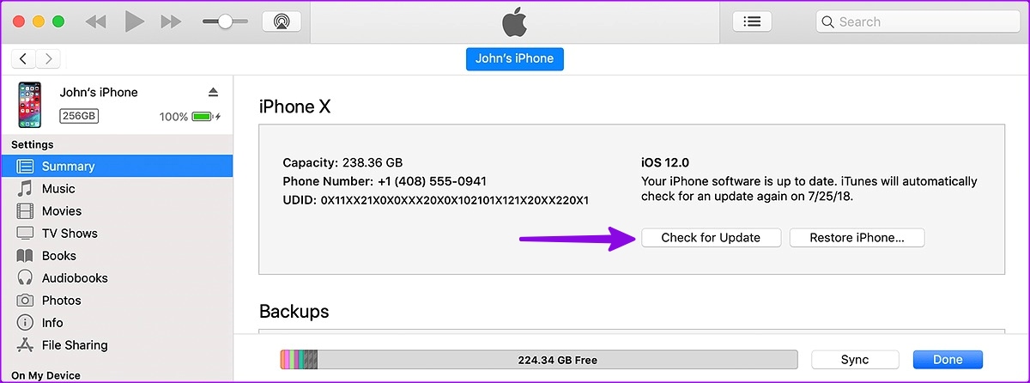Screen dimensions: 1030x383
Task: Select Summary in the sidebar
Action: (x=68, y=167)
